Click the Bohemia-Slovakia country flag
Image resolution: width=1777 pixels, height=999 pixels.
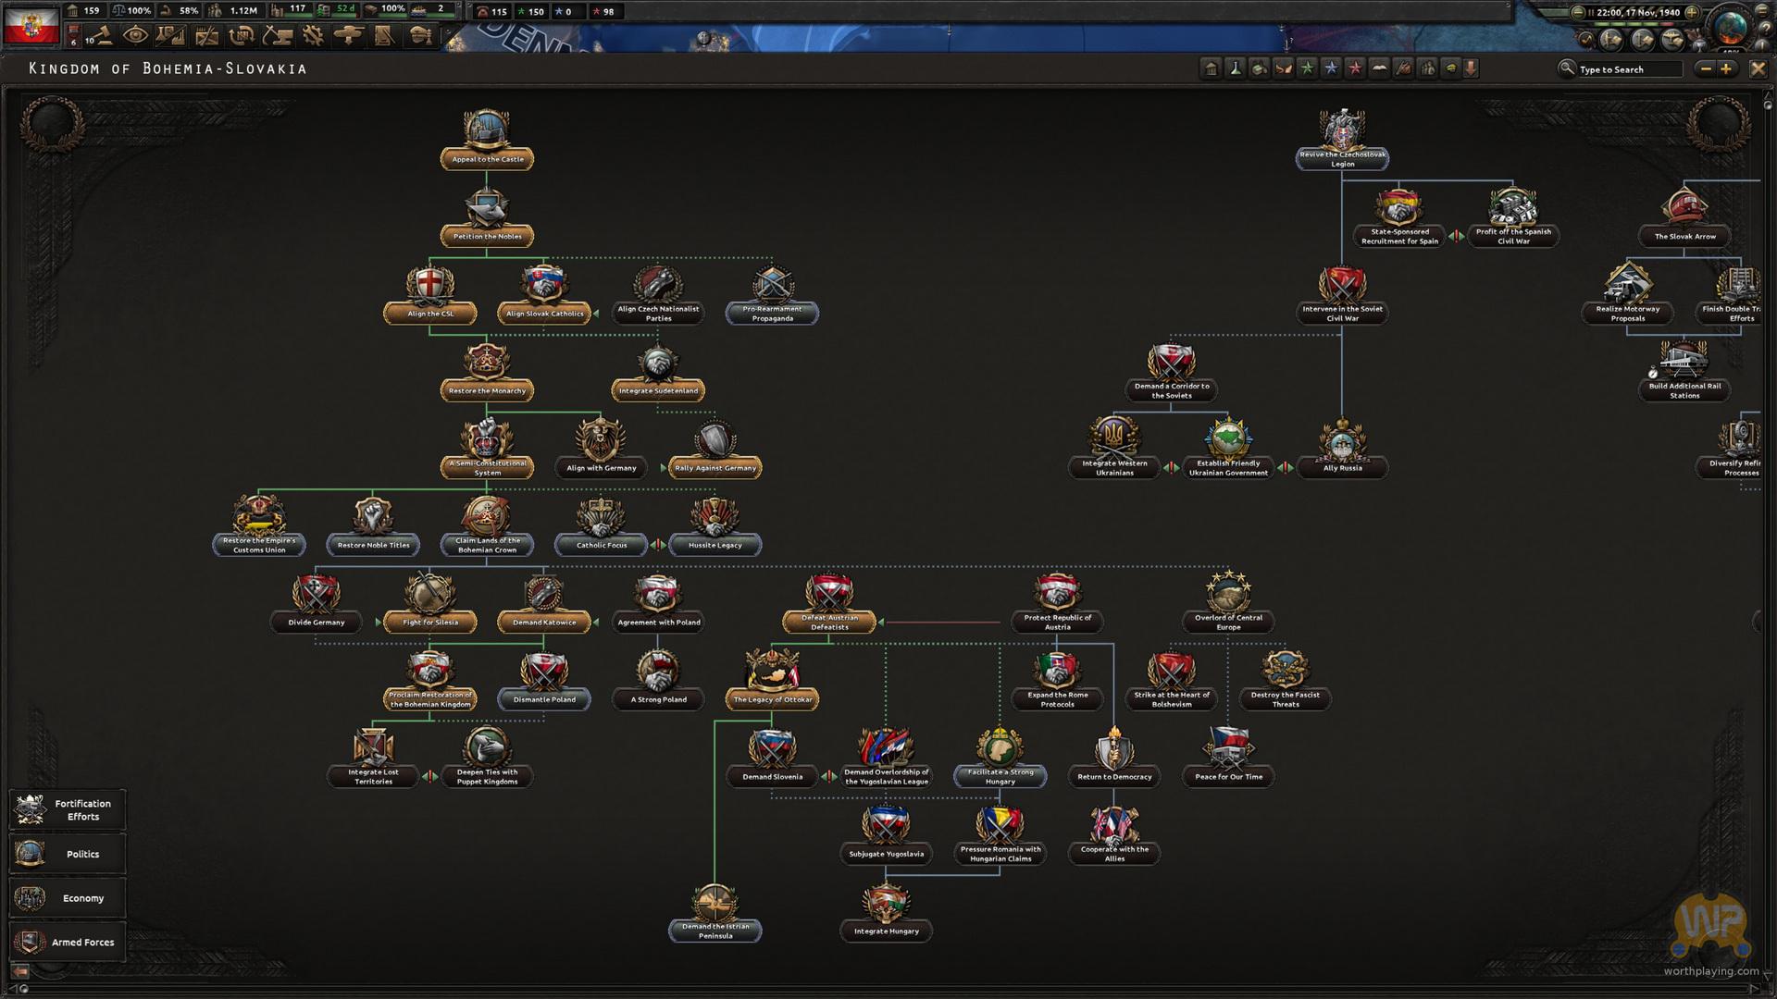coord(31,24)
